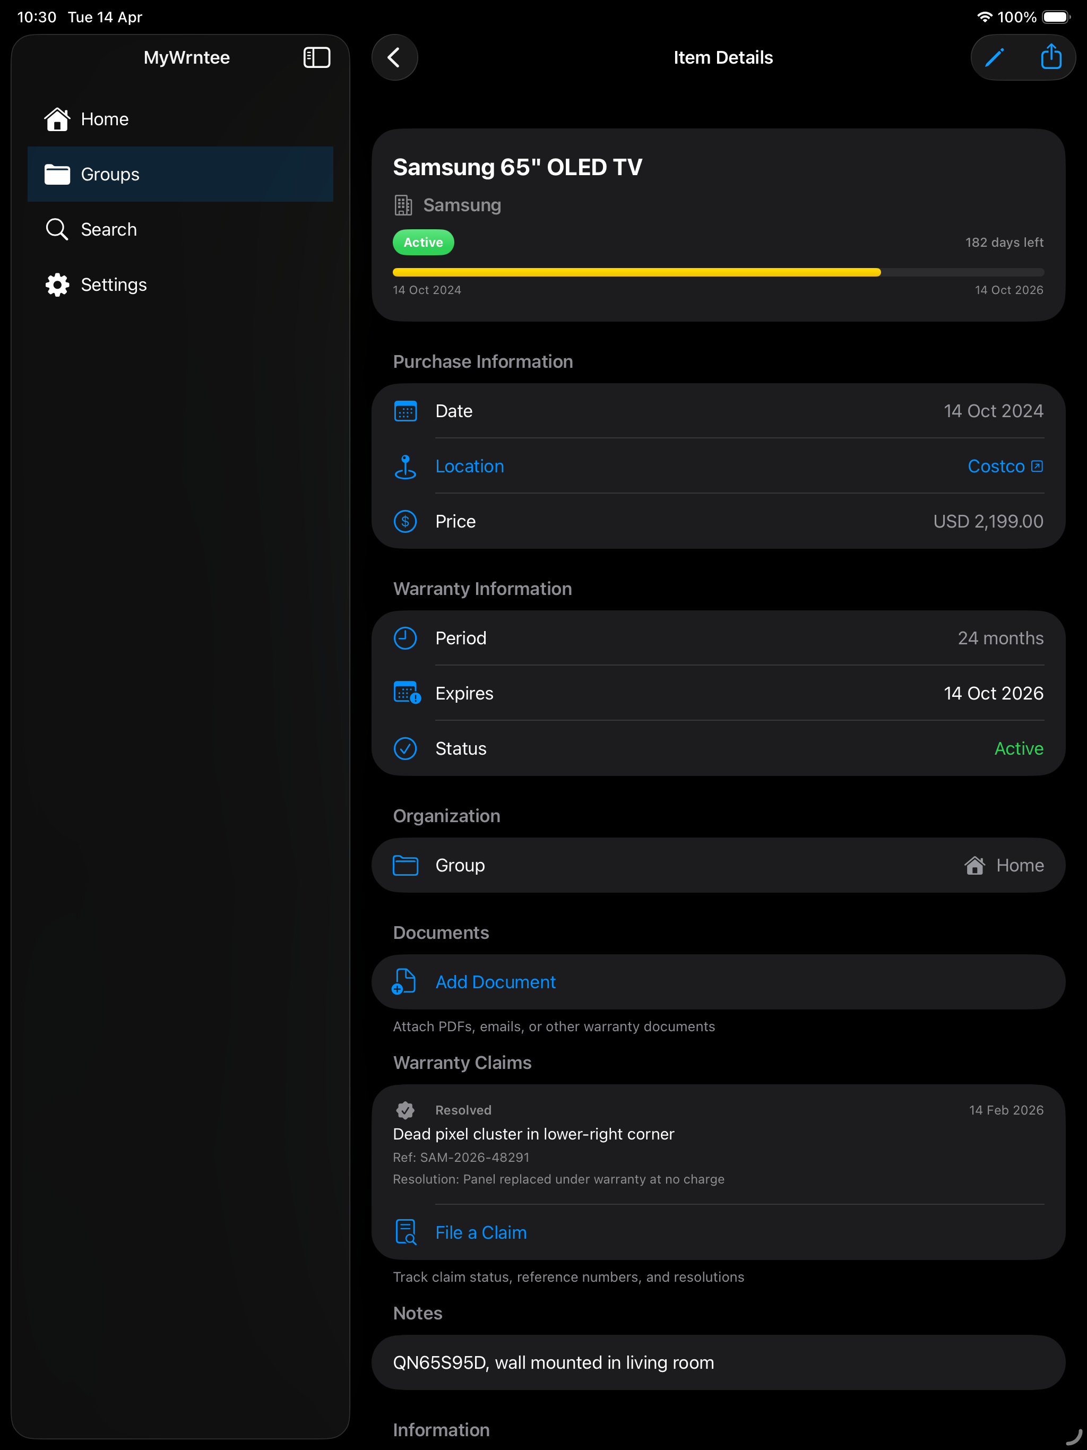Tap the building icon beside Samsung
The image size is (1087, 1450).
403,205
